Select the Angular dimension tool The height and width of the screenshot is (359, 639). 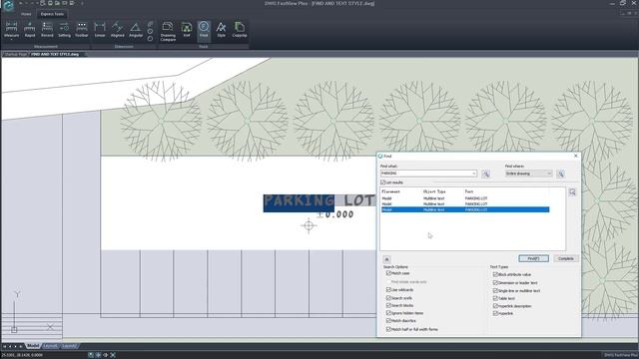[x=136, y=30]
